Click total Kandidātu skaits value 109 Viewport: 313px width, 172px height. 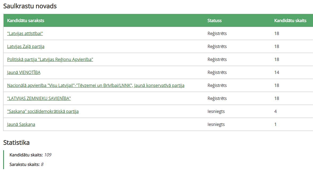click(x=48, y=155)
